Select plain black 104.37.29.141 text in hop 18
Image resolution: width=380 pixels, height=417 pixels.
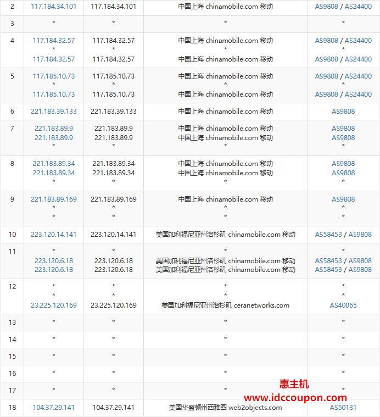[x=114, y=407]
